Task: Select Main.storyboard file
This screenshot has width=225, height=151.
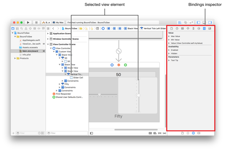Action: [x=29, y=51]
